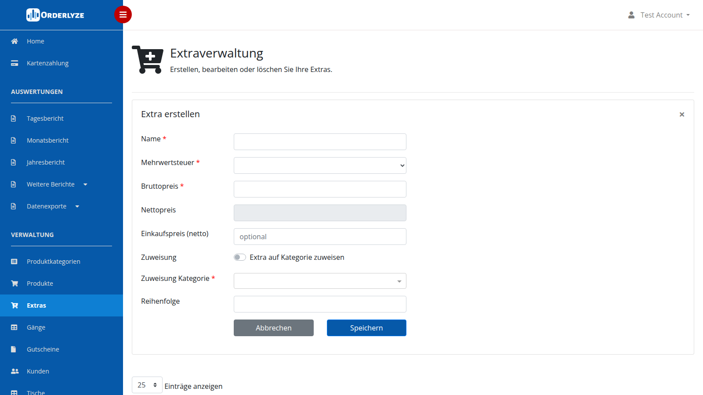Open the Mehrwertsteuer dropdown
This screenshot has height=395, width=703.
pyautogui.click(x=320, y=165)
